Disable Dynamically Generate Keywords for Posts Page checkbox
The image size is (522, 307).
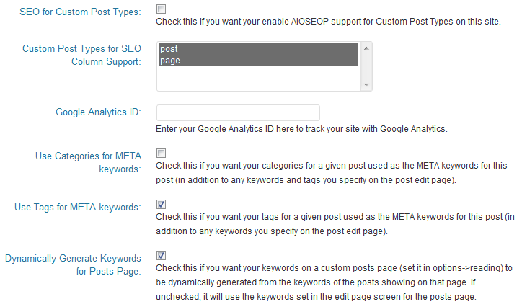click(161, 255)
